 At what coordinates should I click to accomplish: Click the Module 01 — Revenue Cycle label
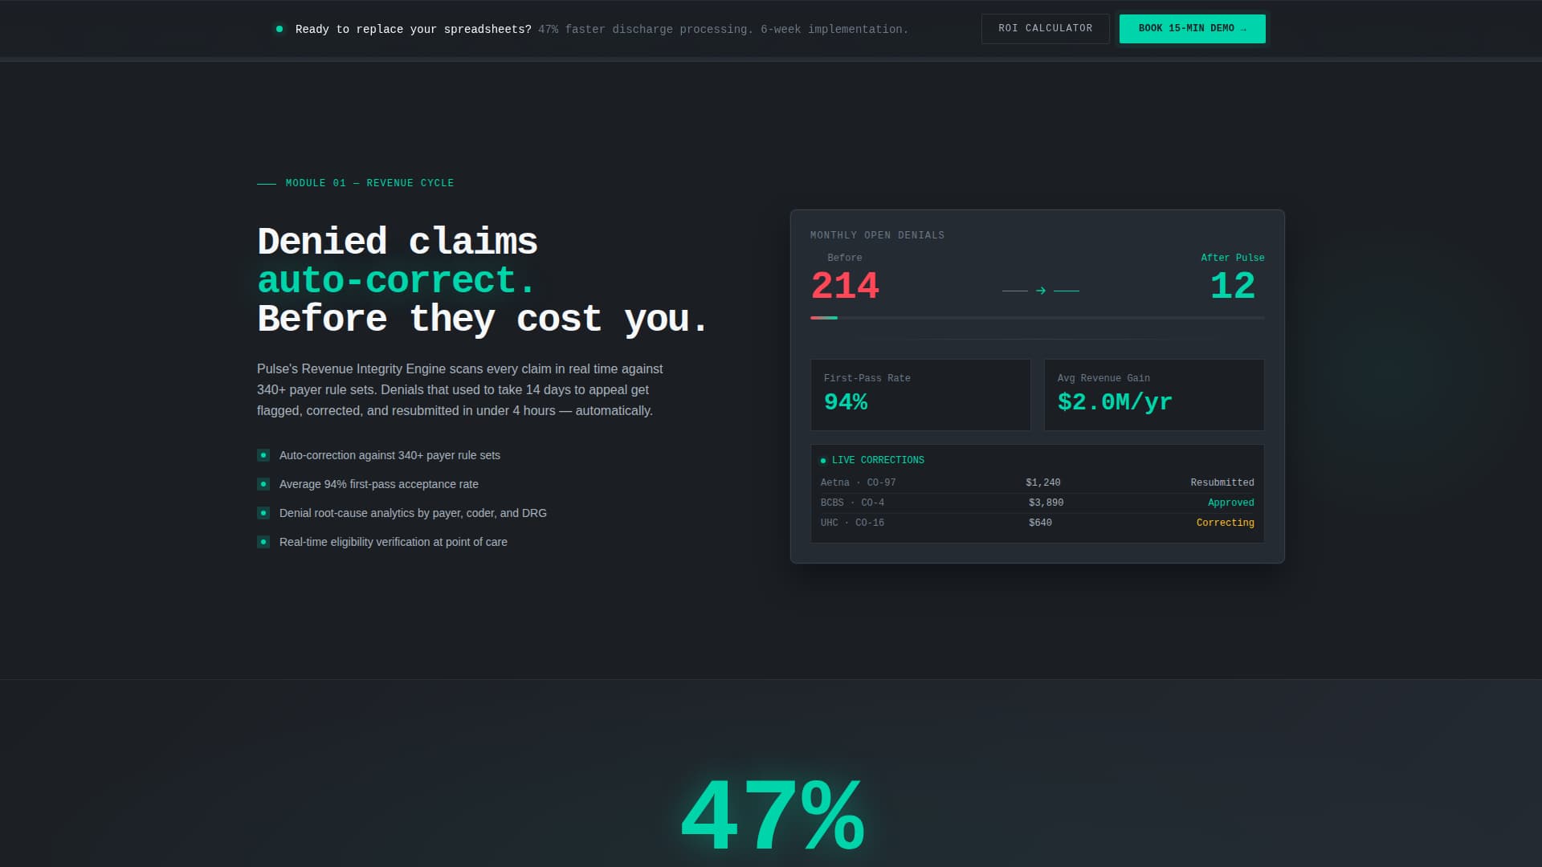tap(369, 183)
